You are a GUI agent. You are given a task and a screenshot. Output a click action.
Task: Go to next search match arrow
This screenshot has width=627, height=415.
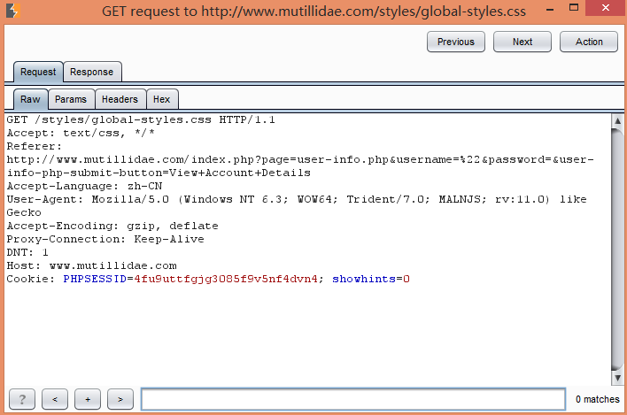pyautogui.click(x=120, y=399)
